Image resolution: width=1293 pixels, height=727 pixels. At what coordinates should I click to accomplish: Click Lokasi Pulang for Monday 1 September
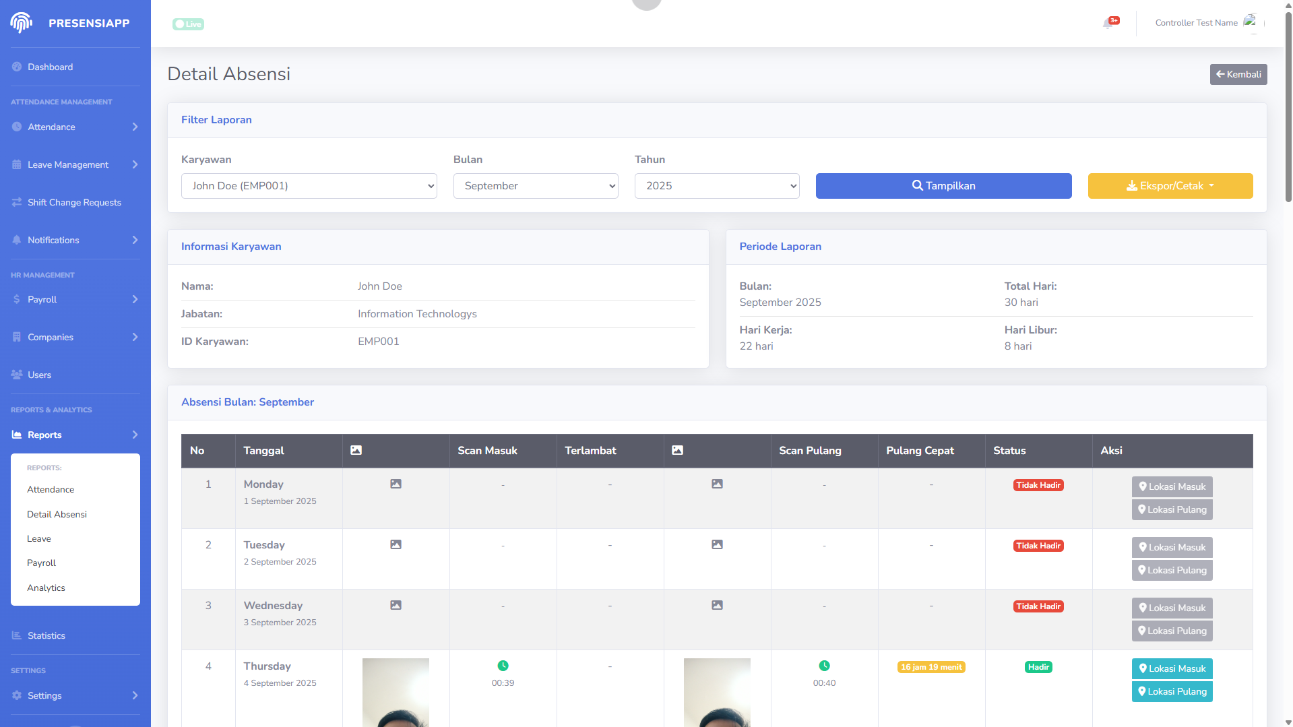point(1172,509)
